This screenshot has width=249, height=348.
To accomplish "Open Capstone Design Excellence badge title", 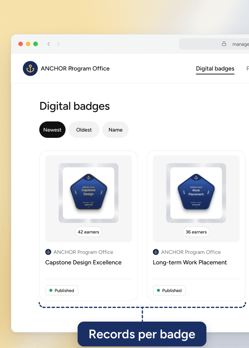I will coord(83,262).
